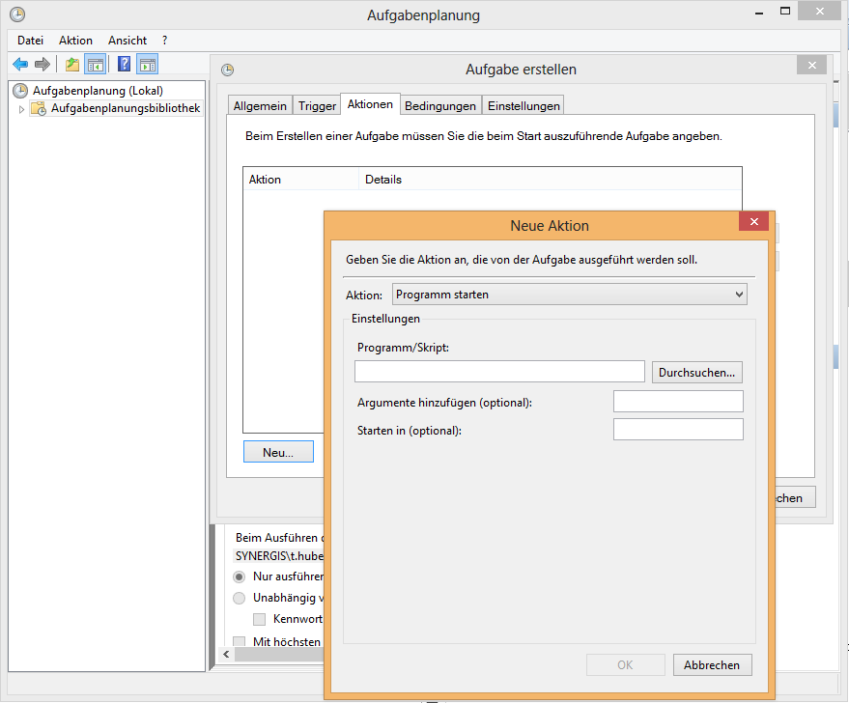Select the Nur ausführen radio button
Screen dimensions: 849x703
pos(239,576)
